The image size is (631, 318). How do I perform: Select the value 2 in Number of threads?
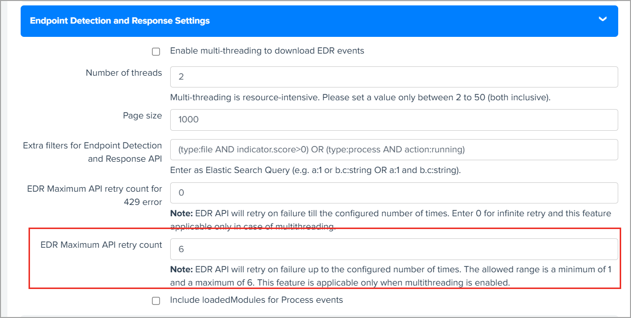[x=181, y=77]
